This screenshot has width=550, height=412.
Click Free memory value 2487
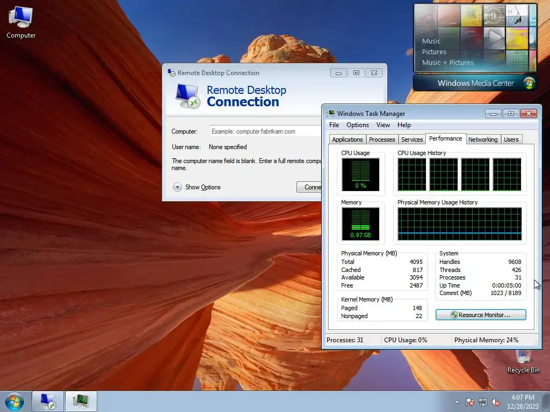tap(416, 285)
